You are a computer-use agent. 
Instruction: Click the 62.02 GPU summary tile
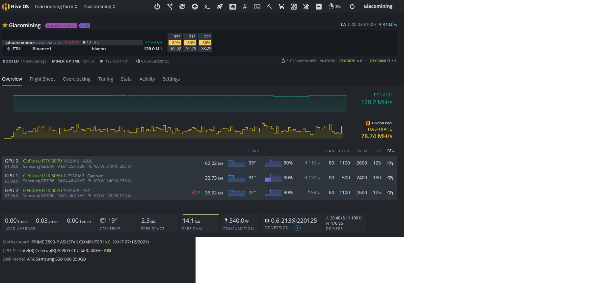175,42
